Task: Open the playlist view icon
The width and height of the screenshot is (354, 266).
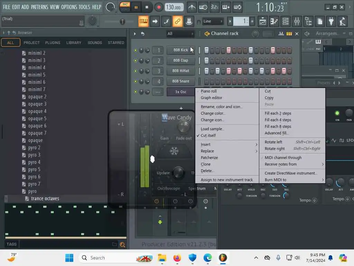Action: (x=263, y=21)
